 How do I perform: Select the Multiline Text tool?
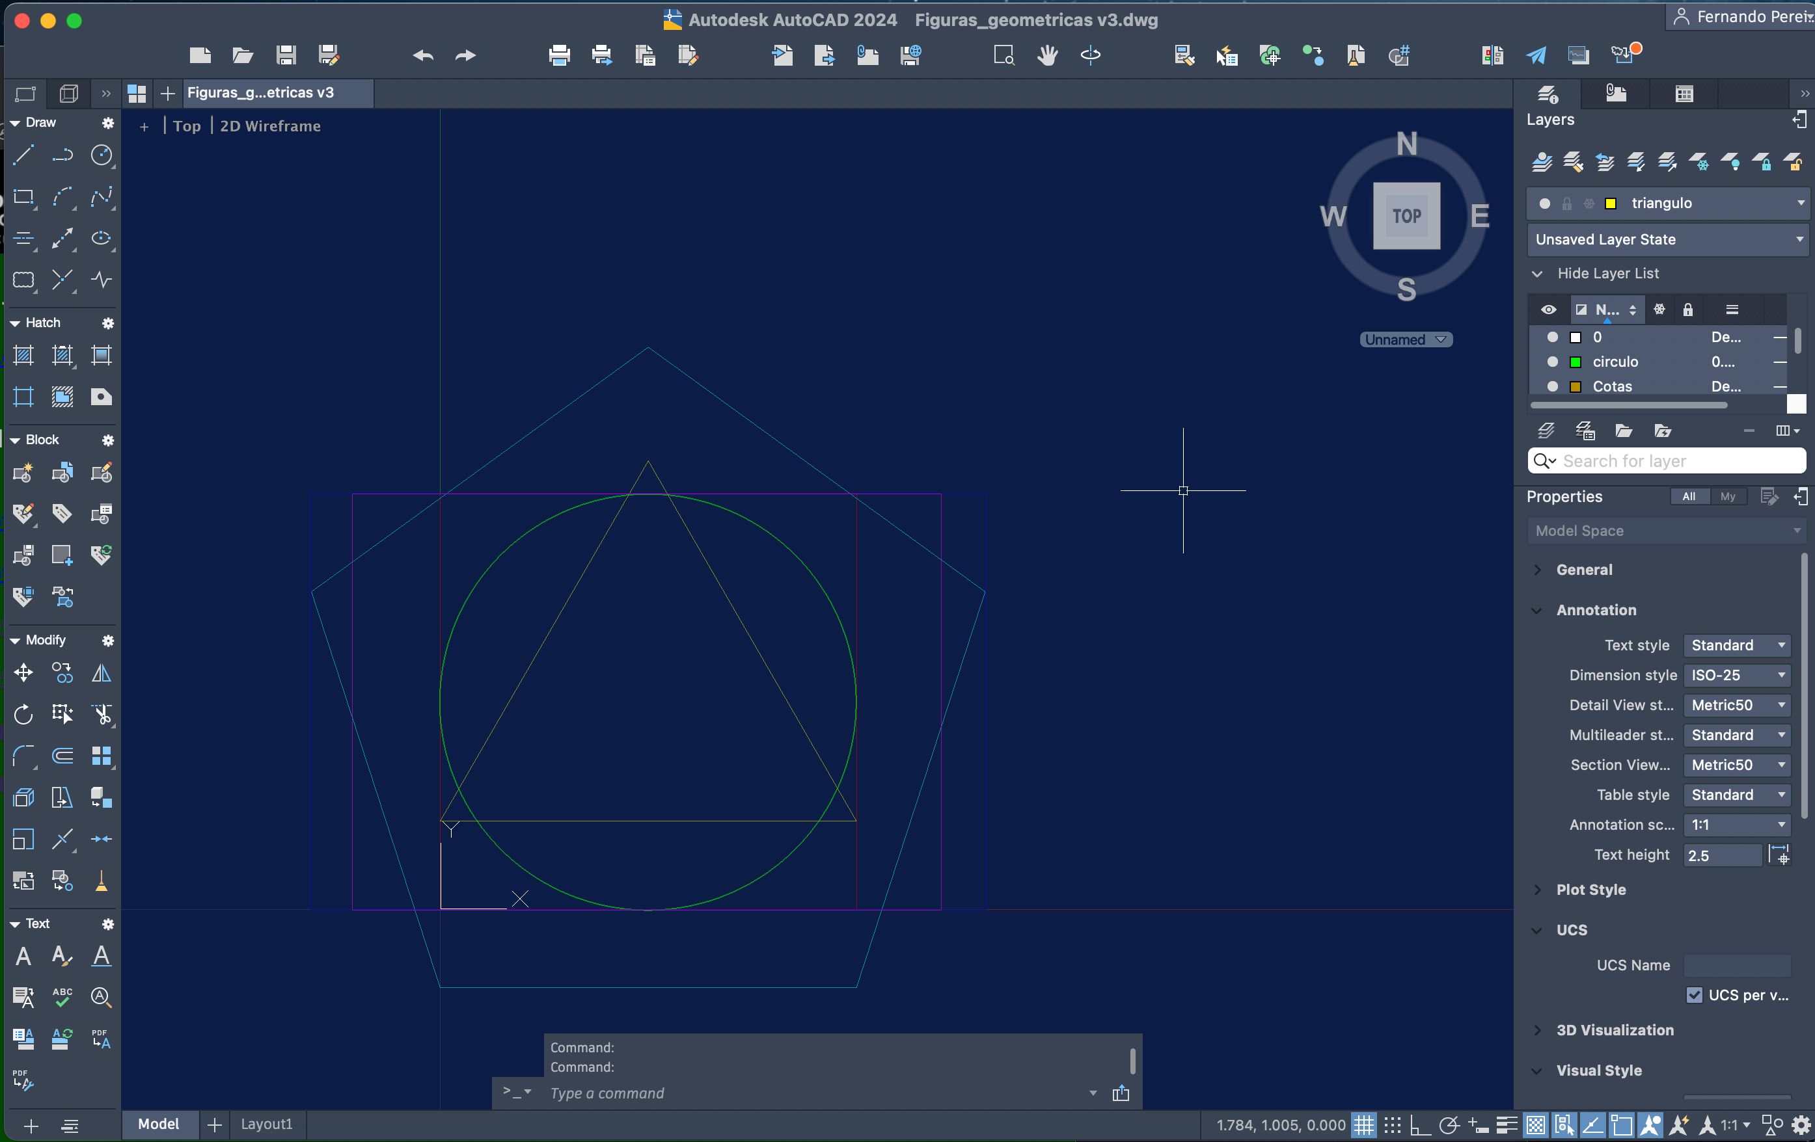coord(23,957)
